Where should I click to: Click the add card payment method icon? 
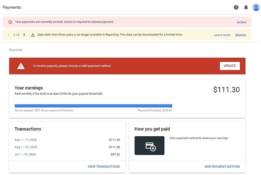[149, 146]
